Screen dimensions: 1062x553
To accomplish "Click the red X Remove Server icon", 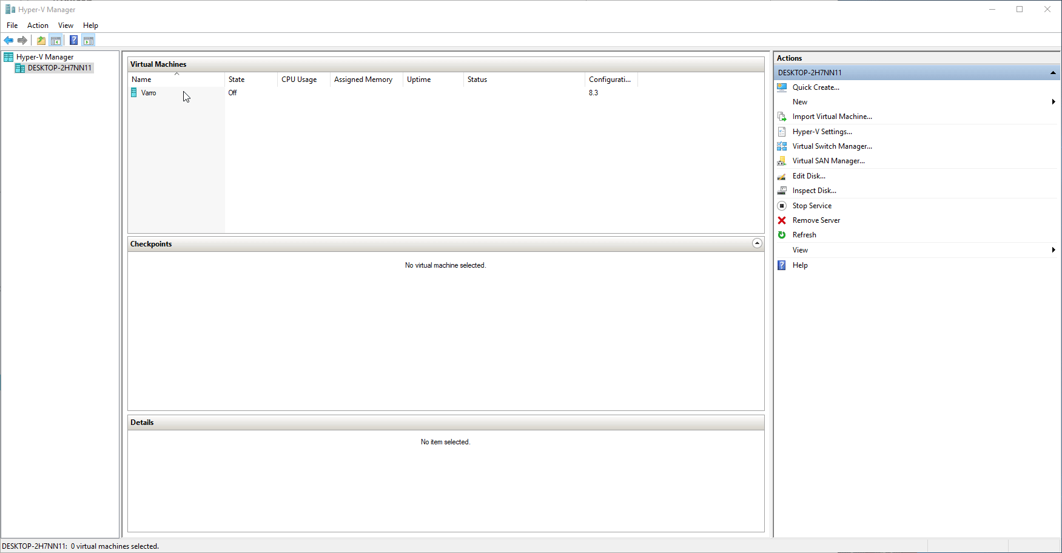I will 782,220.
